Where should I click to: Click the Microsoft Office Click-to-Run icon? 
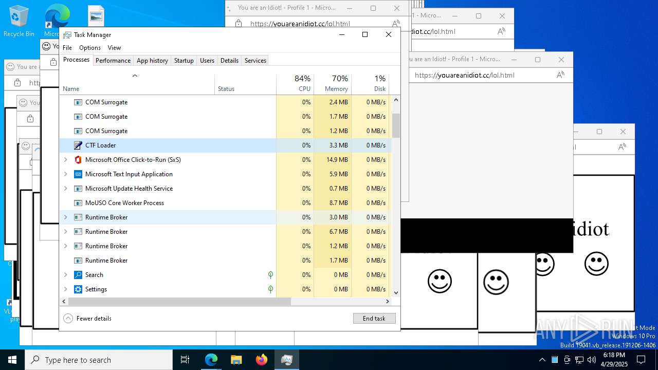pos(78,160)
